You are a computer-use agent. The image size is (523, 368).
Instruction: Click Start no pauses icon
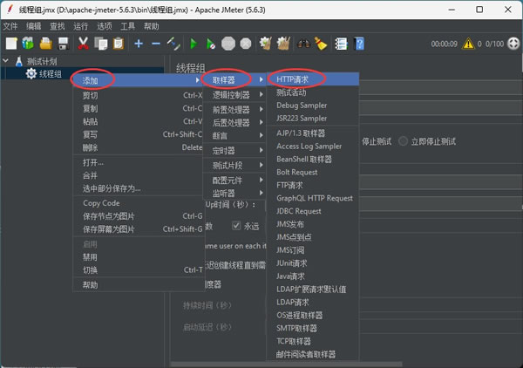211,44
